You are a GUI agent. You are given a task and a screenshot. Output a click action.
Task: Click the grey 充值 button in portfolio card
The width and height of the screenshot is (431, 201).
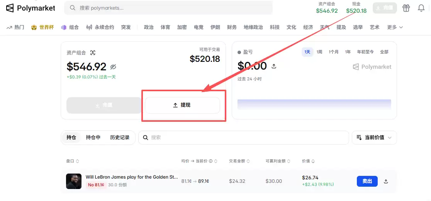click(x=104, y=105)
